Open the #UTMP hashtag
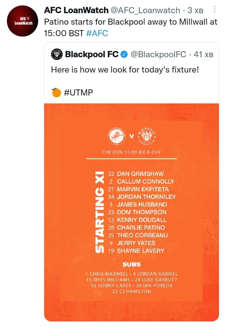 click(78, 92)
